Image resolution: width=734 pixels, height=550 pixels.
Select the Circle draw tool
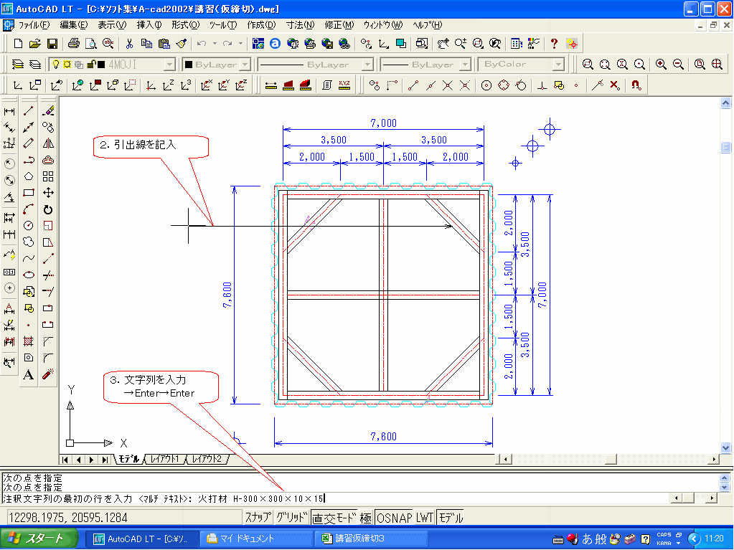[29, 225]
